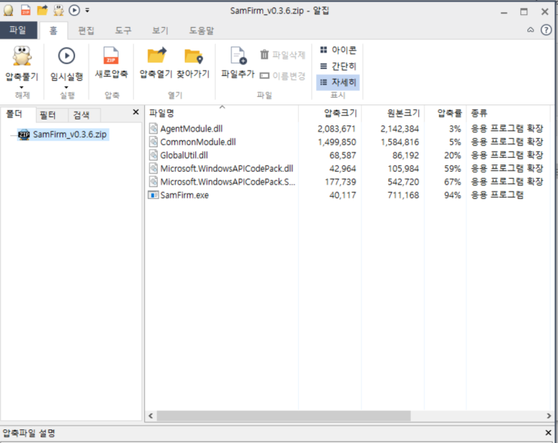The height and width of the screenshot is (443, 558).
Task: Click the extract character quick-access icon
Action: 59,11
